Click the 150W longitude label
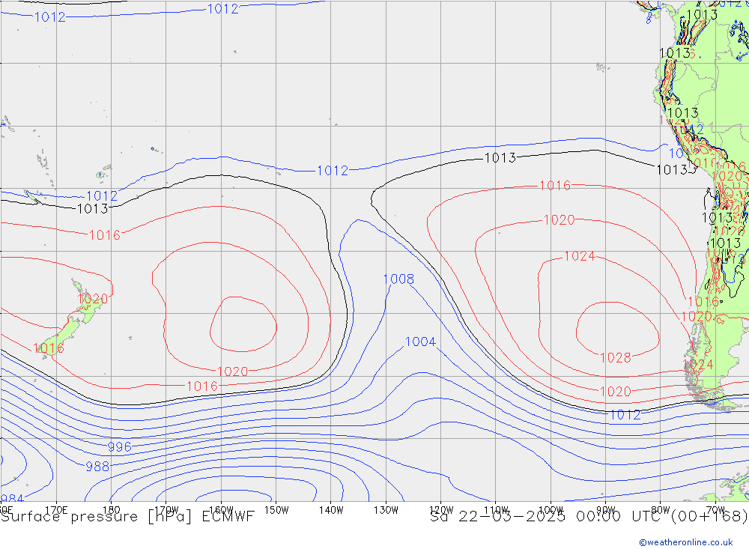The height and width of the screenshot is (549, 749). click(276, 510)
